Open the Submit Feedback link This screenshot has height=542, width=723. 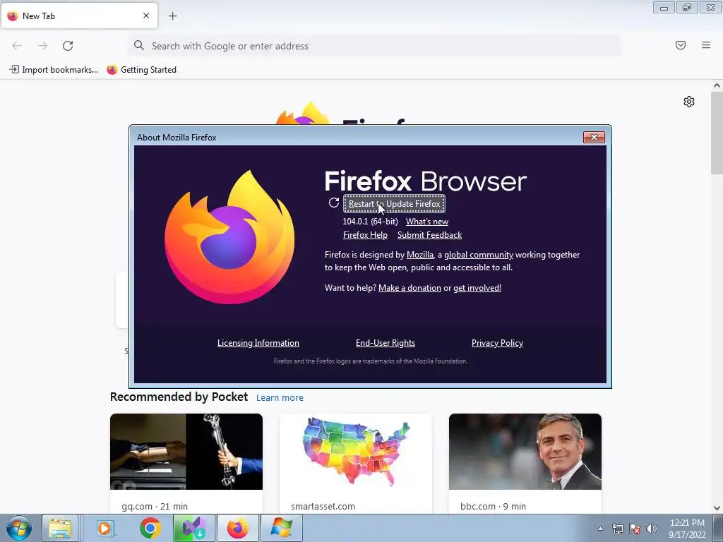(x=429, y=235)
